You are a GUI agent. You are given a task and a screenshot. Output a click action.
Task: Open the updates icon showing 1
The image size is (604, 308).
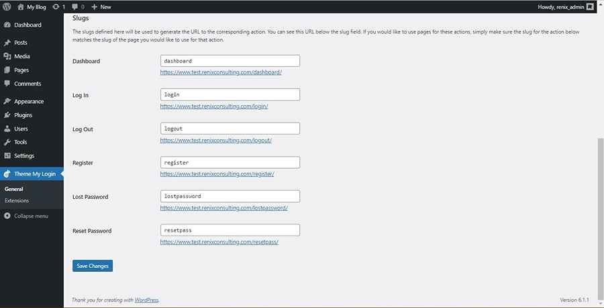coord(56,7)
